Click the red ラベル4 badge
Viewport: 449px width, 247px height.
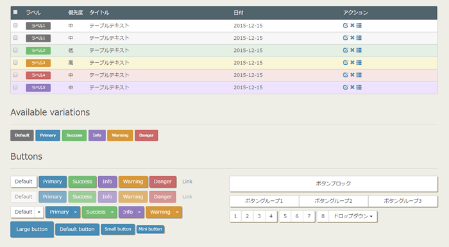click(38, 75)
